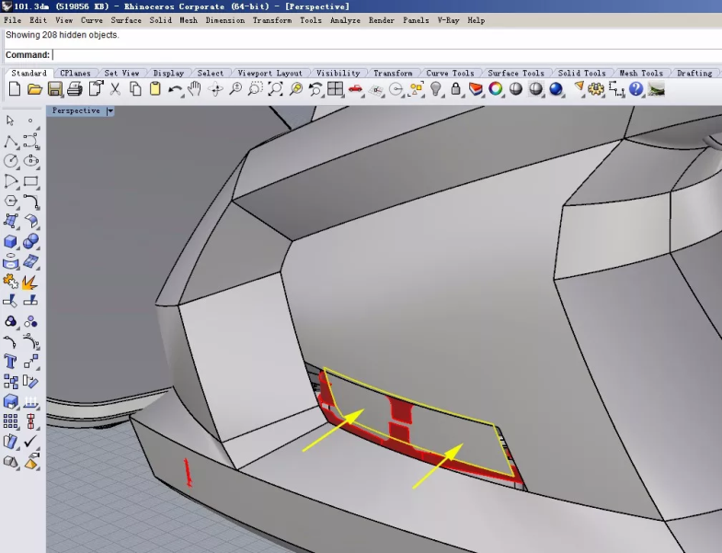
Task: Open the Layers panel icon
Action: pyautogui.click(x=476, y=89)
